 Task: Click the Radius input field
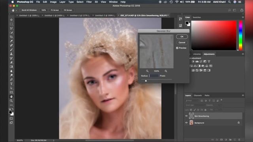(154, 76)
